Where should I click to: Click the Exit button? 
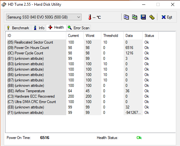pyautogui.click(x=167, y=17)
